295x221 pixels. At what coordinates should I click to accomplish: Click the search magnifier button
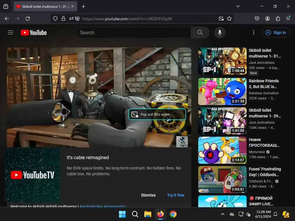pyautogui.click(x=200, y=33)
